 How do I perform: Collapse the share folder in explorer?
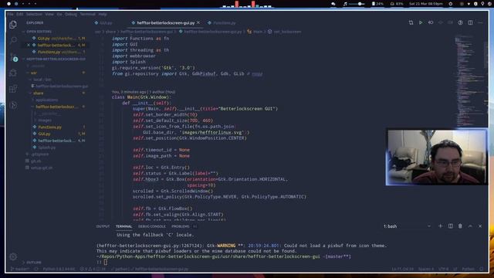pos(38,93)
